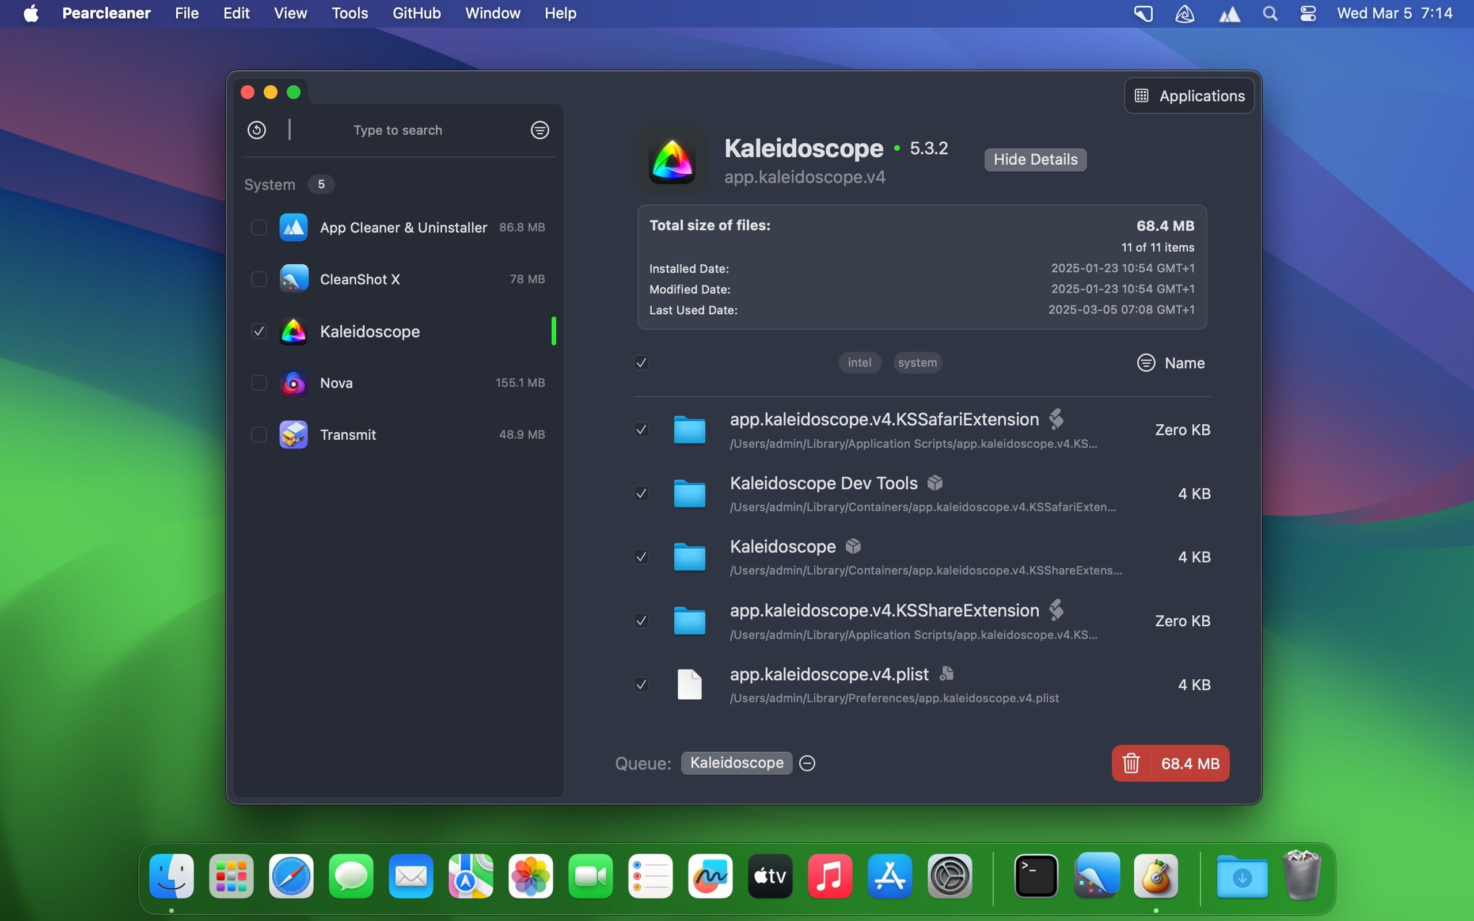Check the CleanShot X checkbox
Image resolution: width=1474 pixels, height=921 pixels.
(259, 279)
